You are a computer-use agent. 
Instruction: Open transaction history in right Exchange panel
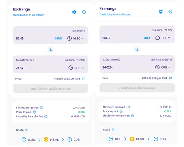(170, 12)
